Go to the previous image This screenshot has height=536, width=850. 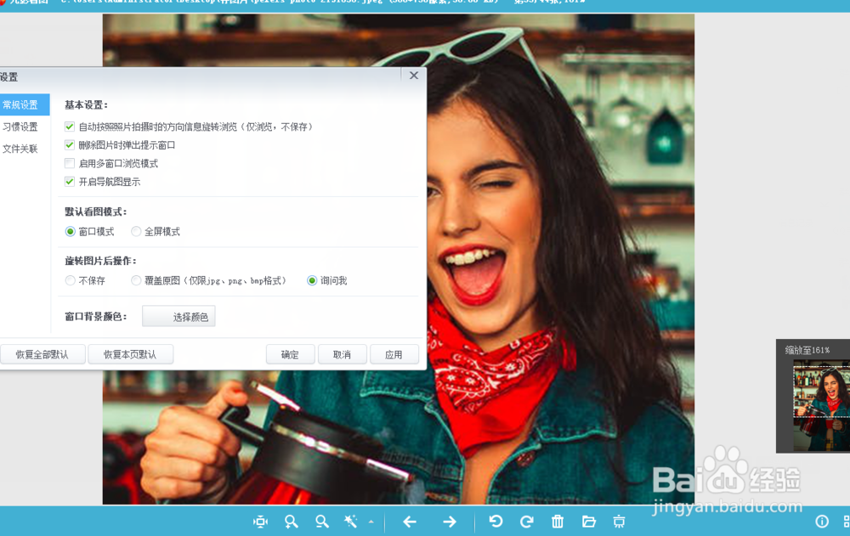410,522
